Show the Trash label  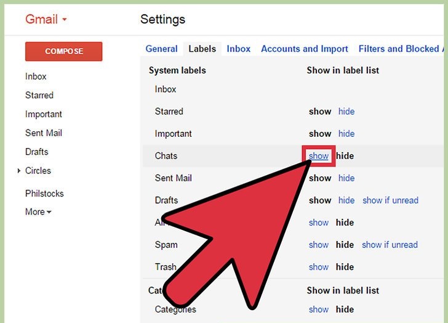(319, 267)
